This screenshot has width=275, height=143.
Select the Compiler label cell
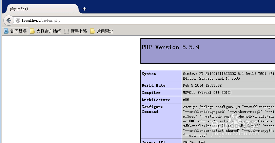(x=161, y=93)
